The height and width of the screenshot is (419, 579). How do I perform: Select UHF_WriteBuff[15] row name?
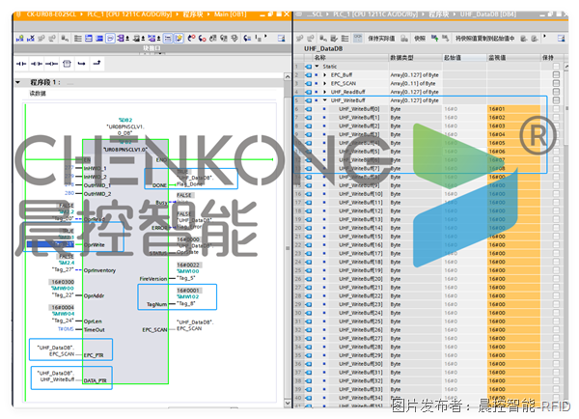360,237
